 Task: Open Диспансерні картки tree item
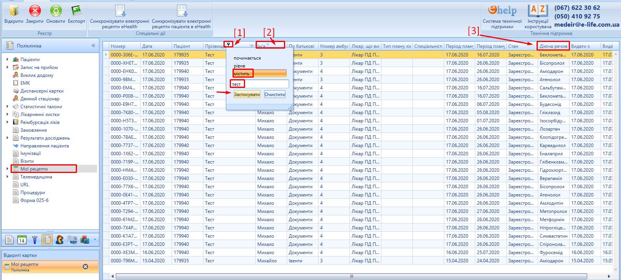(x=42, y=91)
